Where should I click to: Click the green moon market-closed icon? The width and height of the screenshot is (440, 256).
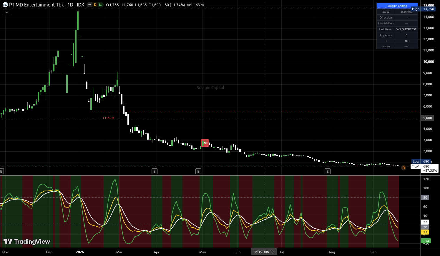100,5
